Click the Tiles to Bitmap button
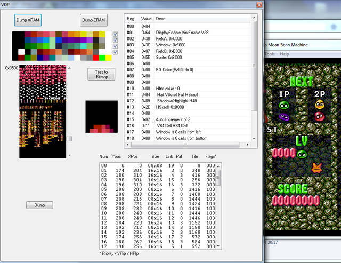The height and width of the screenshot is (263, 341). 101,74
